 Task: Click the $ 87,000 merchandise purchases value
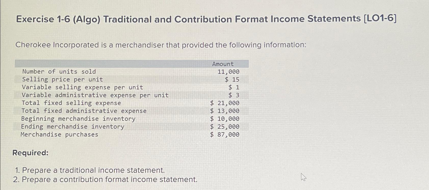coord(225,134)
